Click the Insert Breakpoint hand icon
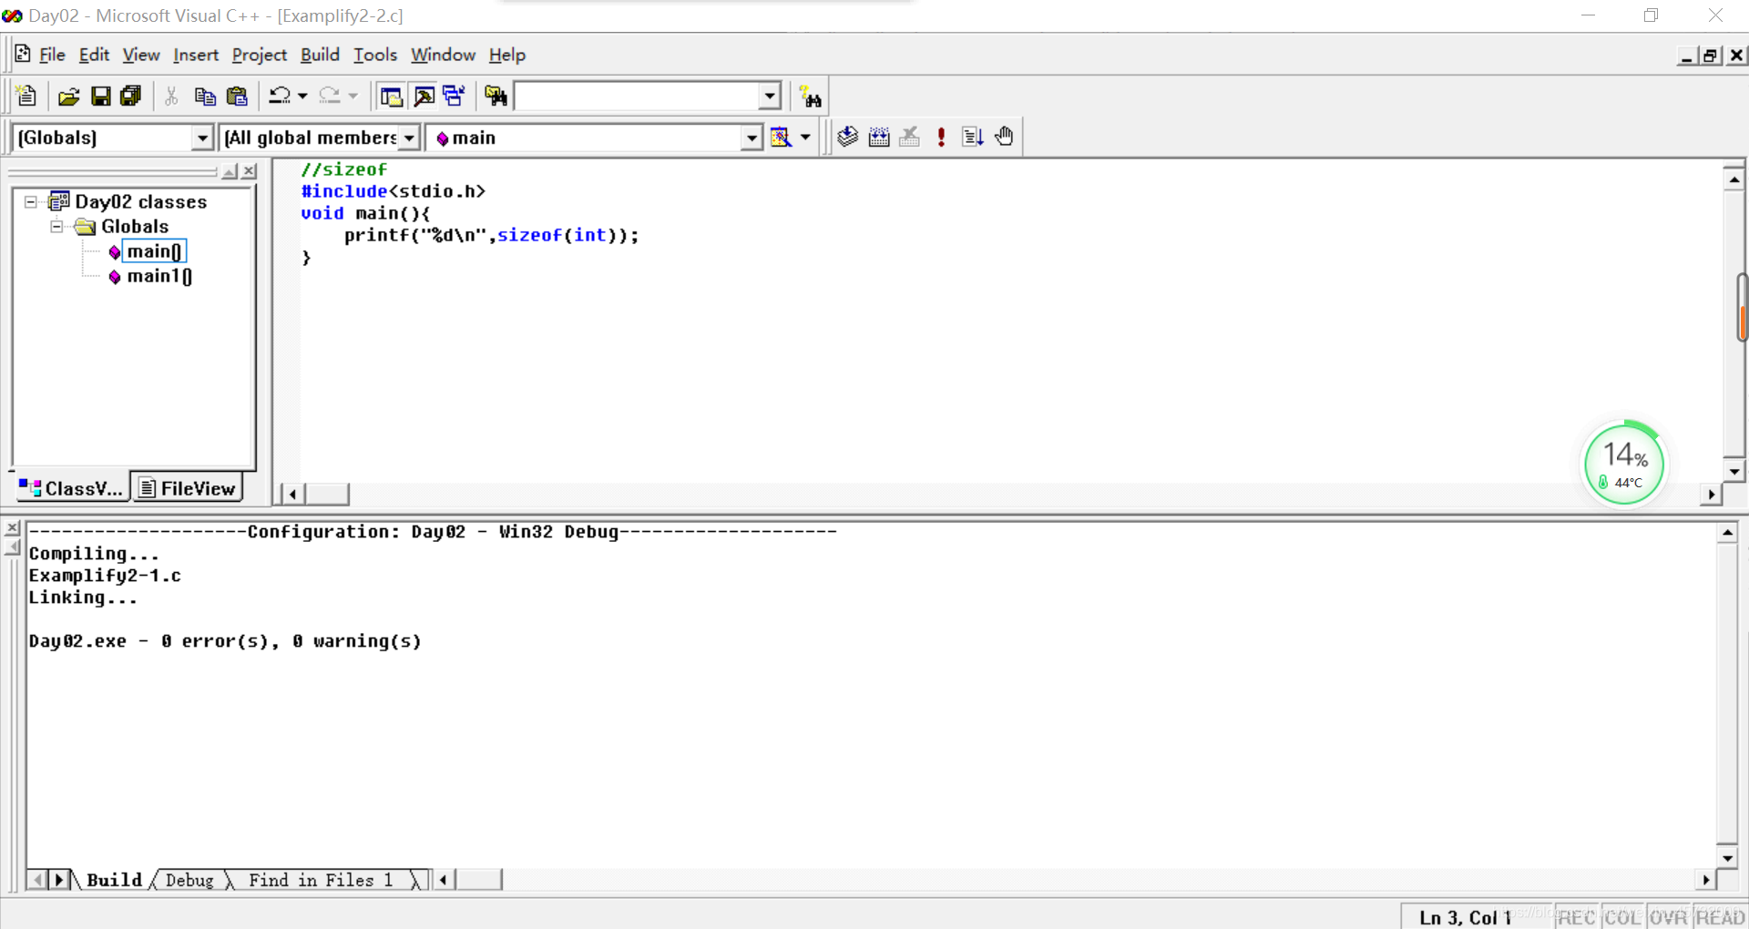This screenshot has width=1749, height=929. (x=1004, y=137)
